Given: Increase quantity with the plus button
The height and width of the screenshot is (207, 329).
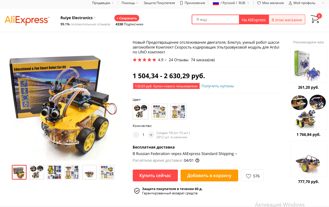Looking at the screenshot, I should (151, 135).
